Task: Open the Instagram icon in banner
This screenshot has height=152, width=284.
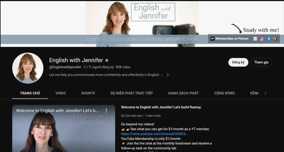Action: click(262, 39)
